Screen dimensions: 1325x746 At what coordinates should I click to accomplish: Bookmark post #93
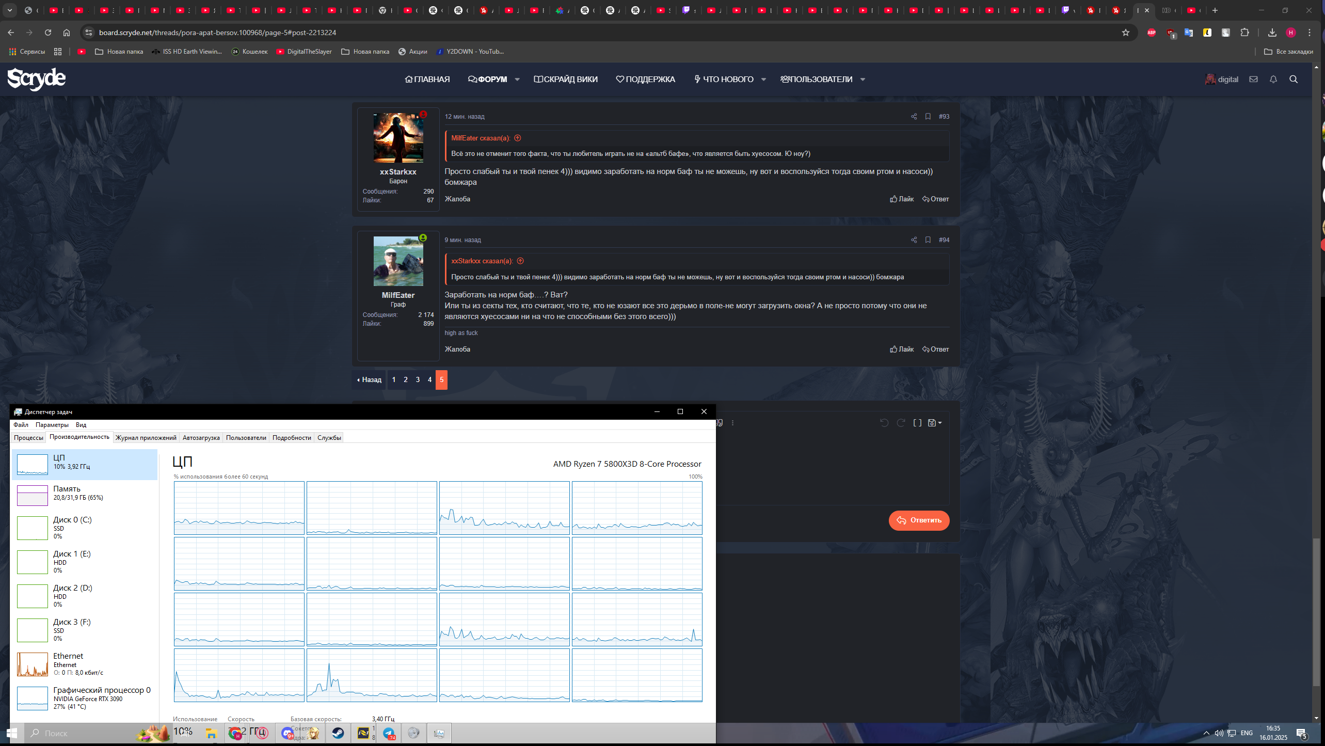928,117
